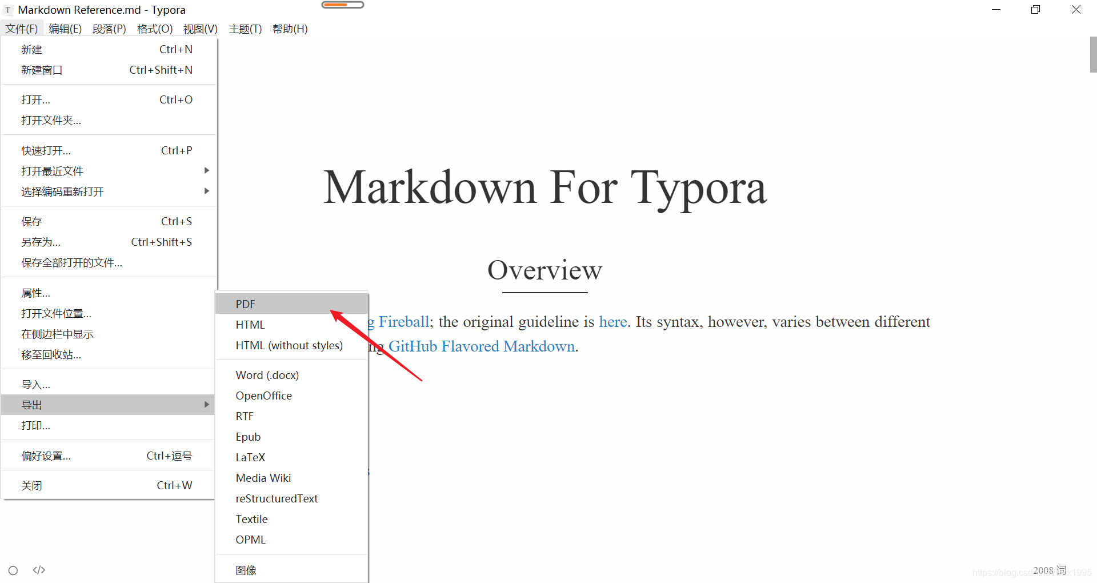Image resolution: width=1097 pixels, height=583 pixels.
Task: Select 在侧边栏中显示 option
Action: pos(109,334)
